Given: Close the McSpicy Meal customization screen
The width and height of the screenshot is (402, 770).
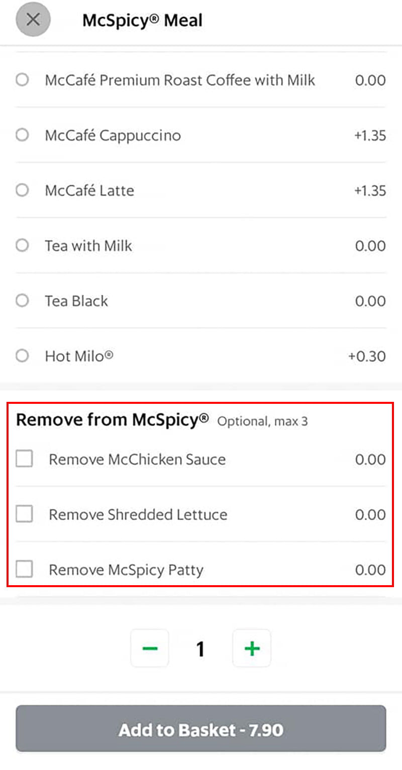Looking at the screenshot, I should pyautogui.click(x=33, y=20).
